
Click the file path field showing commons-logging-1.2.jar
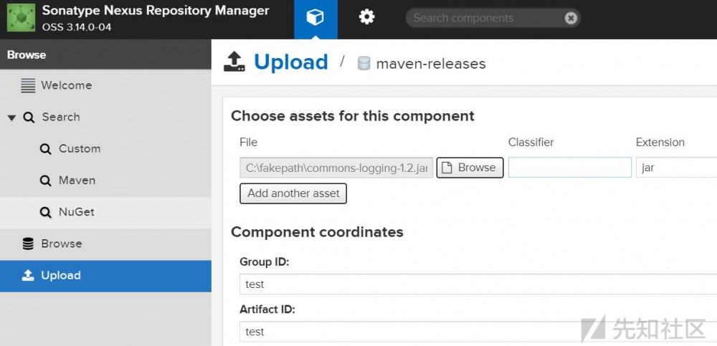click(x=336, y=168)
